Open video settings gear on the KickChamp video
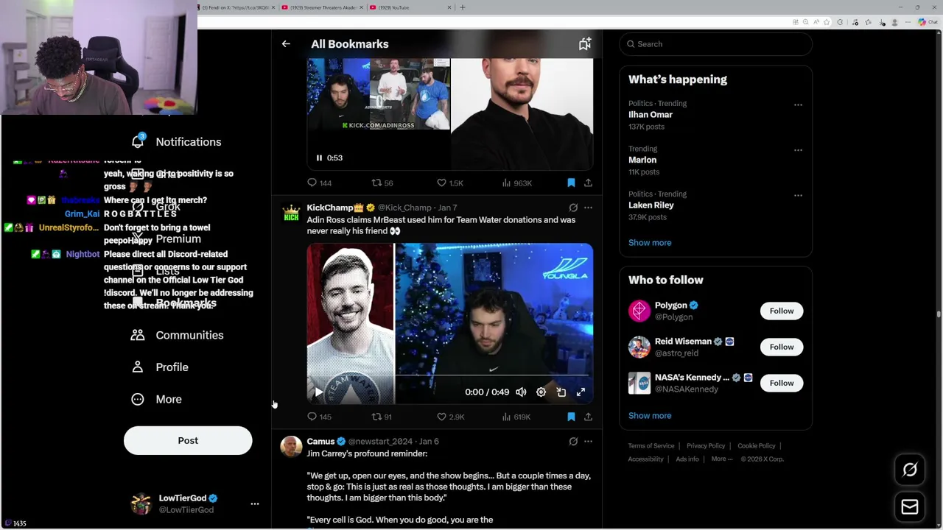The height and width of the screenshot is (530, 943). pos(541,392)
